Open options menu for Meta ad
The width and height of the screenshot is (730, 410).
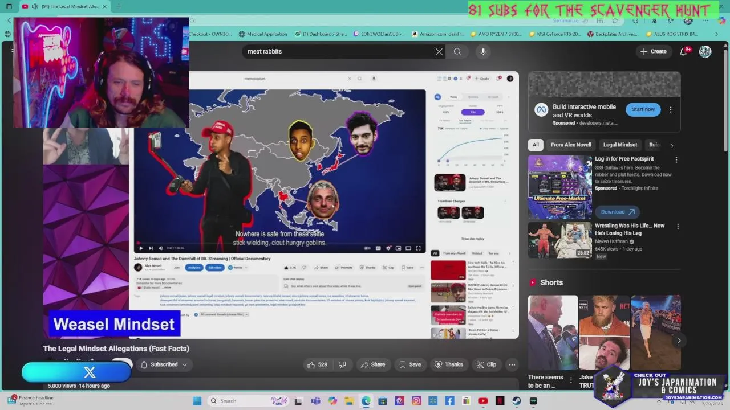[671, 109]
